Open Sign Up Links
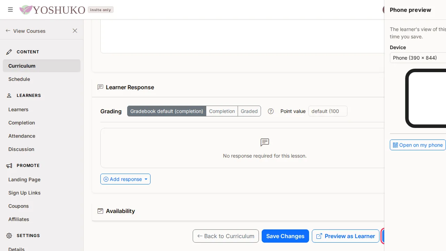 pyautogui.click(x=41, y=193)
